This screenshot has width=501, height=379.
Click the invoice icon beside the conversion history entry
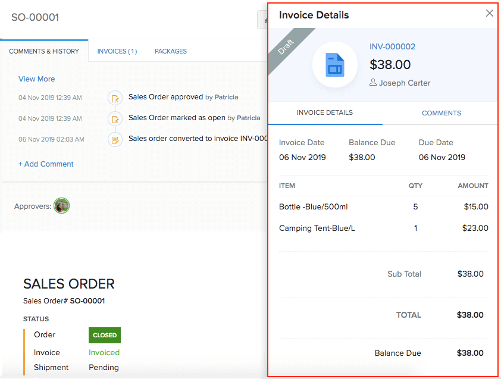(x=115, y=139)
